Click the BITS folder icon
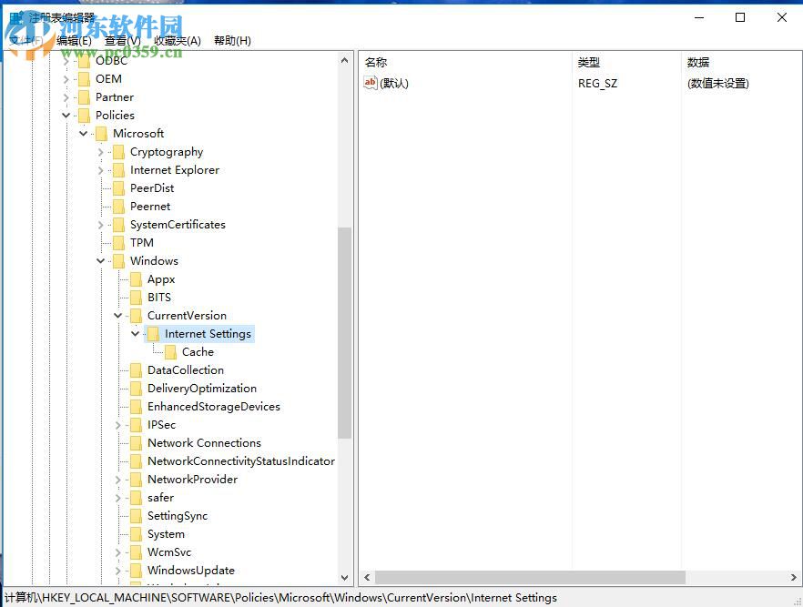Viewport: 803px width, 607px height. (135, 297)
